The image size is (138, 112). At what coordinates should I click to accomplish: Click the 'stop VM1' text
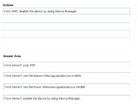click(30, 65)
